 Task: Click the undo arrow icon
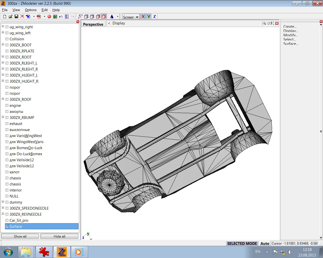(61, 17)
